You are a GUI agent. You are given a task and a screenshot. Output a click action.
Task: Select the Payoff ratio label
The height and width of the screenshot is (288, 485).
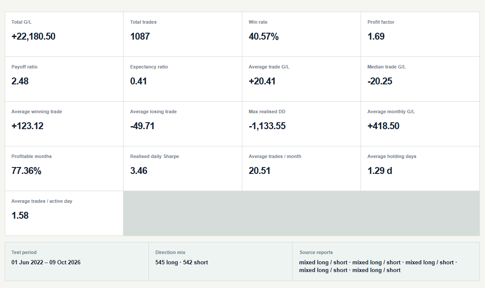[25, 67]
